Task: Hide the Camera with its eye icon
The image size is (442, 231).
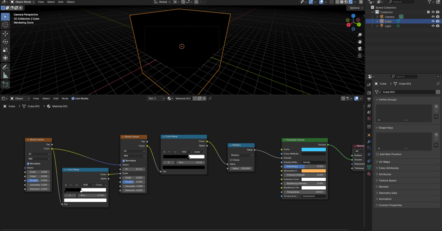Action: [x=433, y=17]
